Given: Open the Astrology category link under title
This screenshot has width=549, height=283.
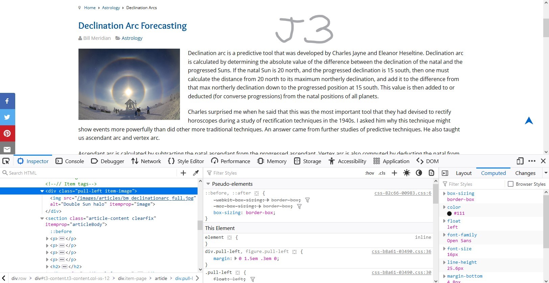Looking at the screenshot, I should click(132, 38).
